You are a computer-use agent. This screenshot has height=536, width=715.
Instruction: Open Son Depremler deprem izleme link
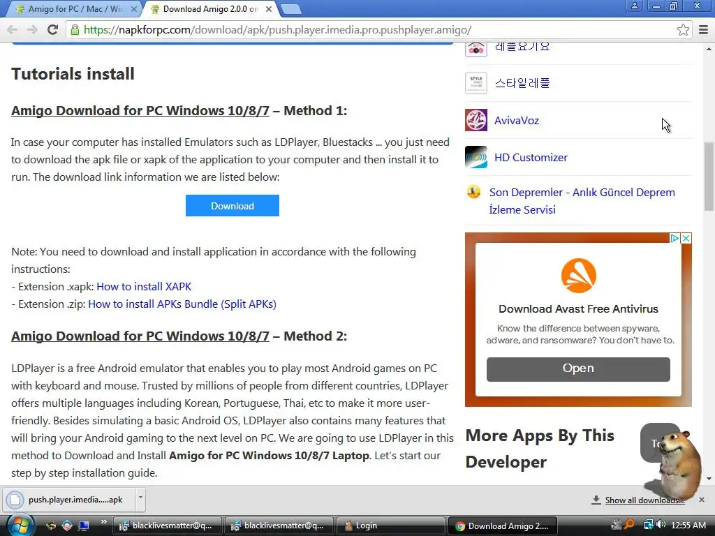582,201
